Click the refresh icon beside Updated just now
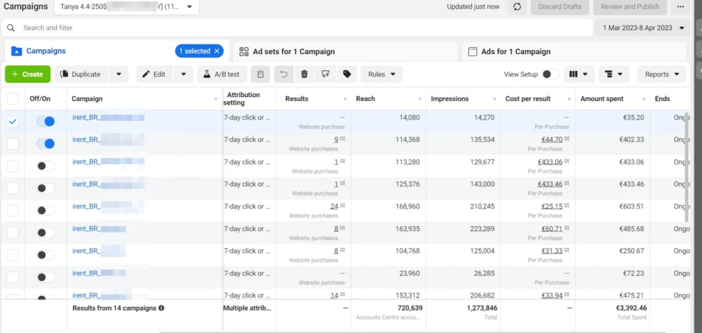Image resolution: width=702 pixels, height=333 pixels. coord(517,7)
